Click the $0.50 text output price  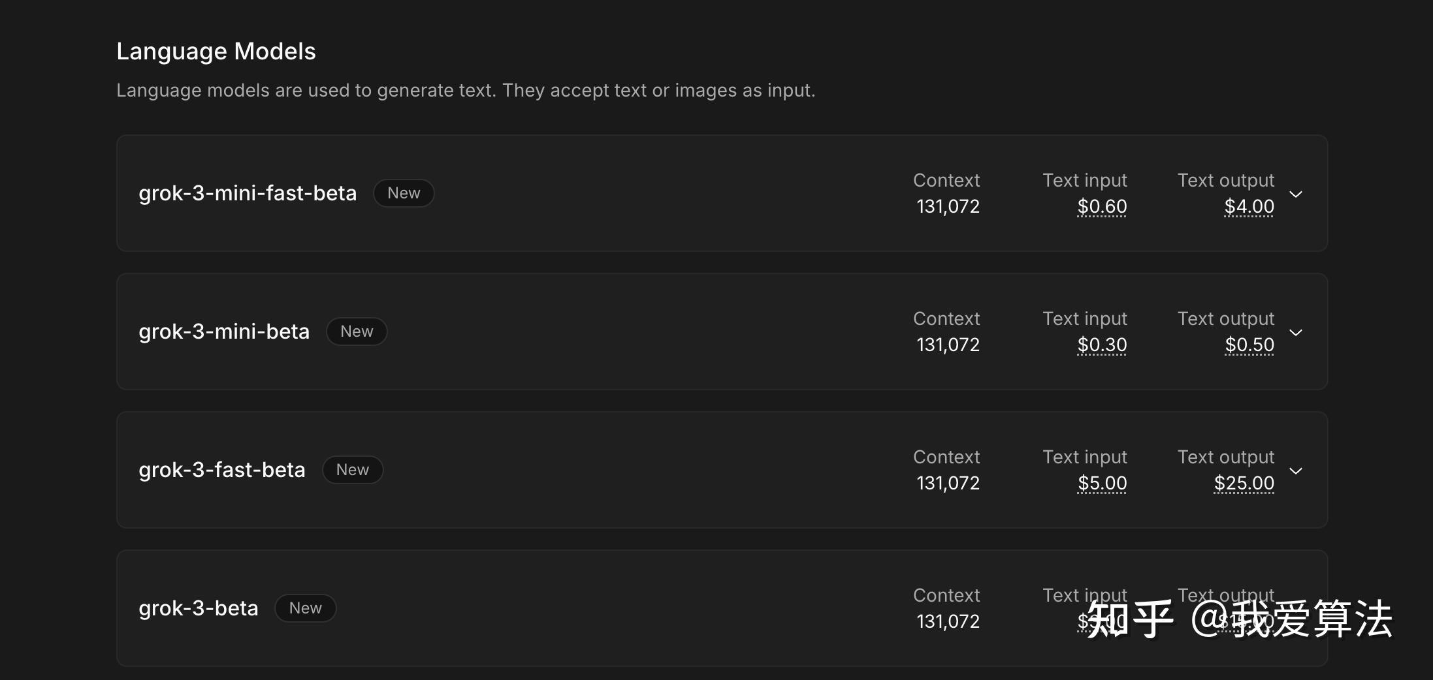[1249, 345]
